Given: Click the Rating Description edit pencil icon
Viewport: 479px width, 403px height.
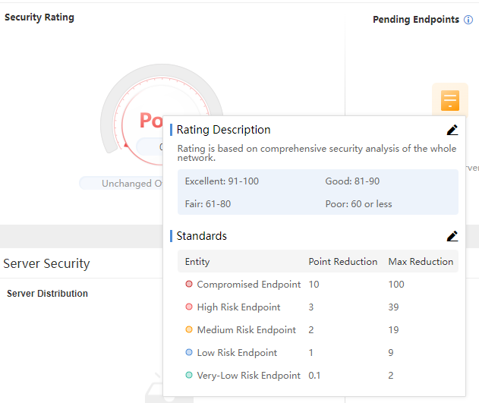Looking at the screenshot, I should click(x=452, y=130).
